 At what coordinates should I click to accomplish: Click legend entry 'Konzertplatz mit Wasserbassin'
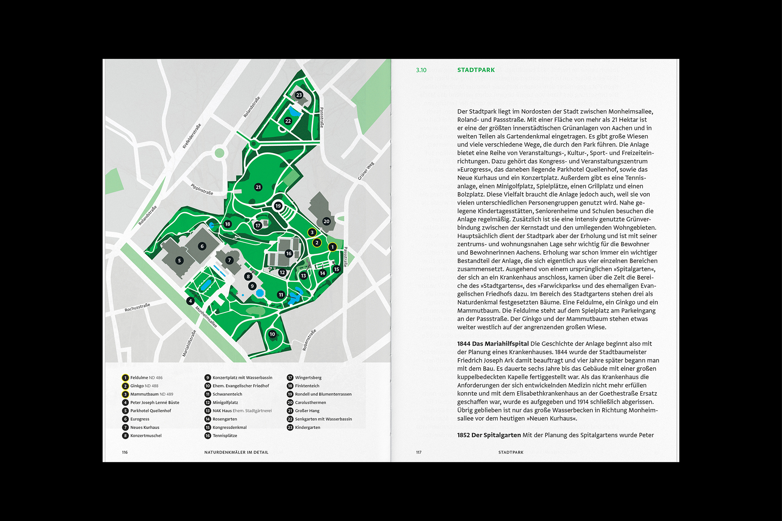click(238, 378)
